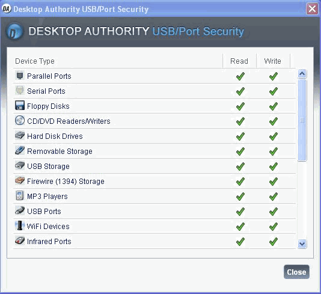Toggle Read permission for Parallel Ports
The width and height of the screenshot is (321, 294).
240,76
